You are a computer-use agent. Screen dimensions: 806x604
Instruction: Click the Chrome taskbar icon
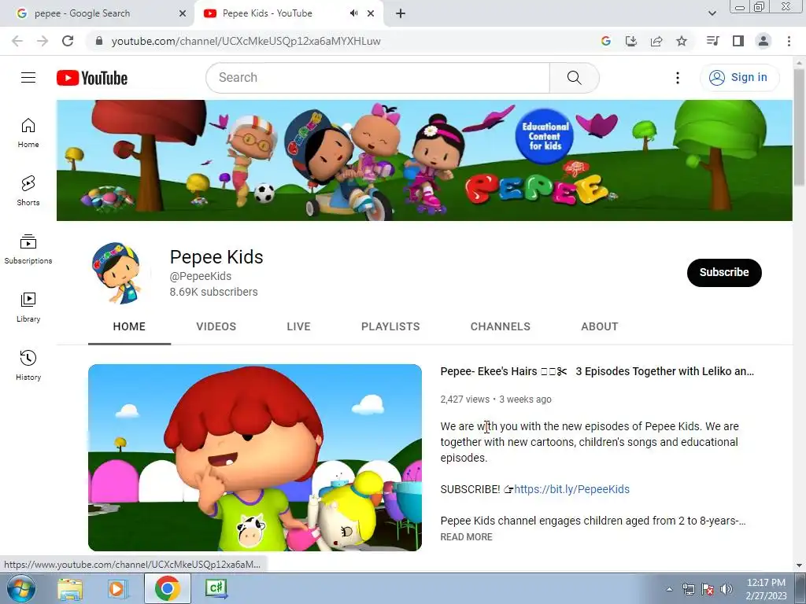tap(168, 588)
